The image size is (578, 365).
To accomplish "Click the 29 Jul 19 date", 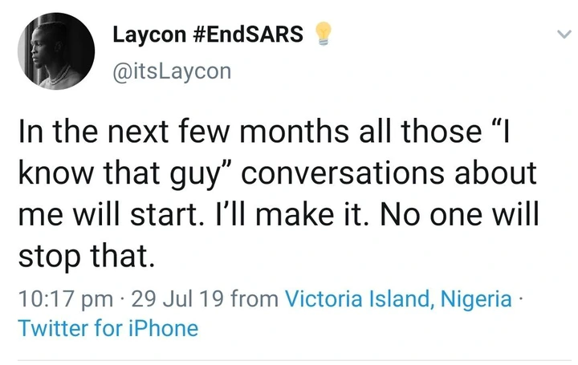I will click(174, 299).
